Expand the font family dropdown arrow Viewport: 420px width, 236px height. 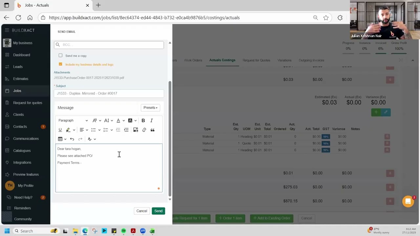(100, 121)
